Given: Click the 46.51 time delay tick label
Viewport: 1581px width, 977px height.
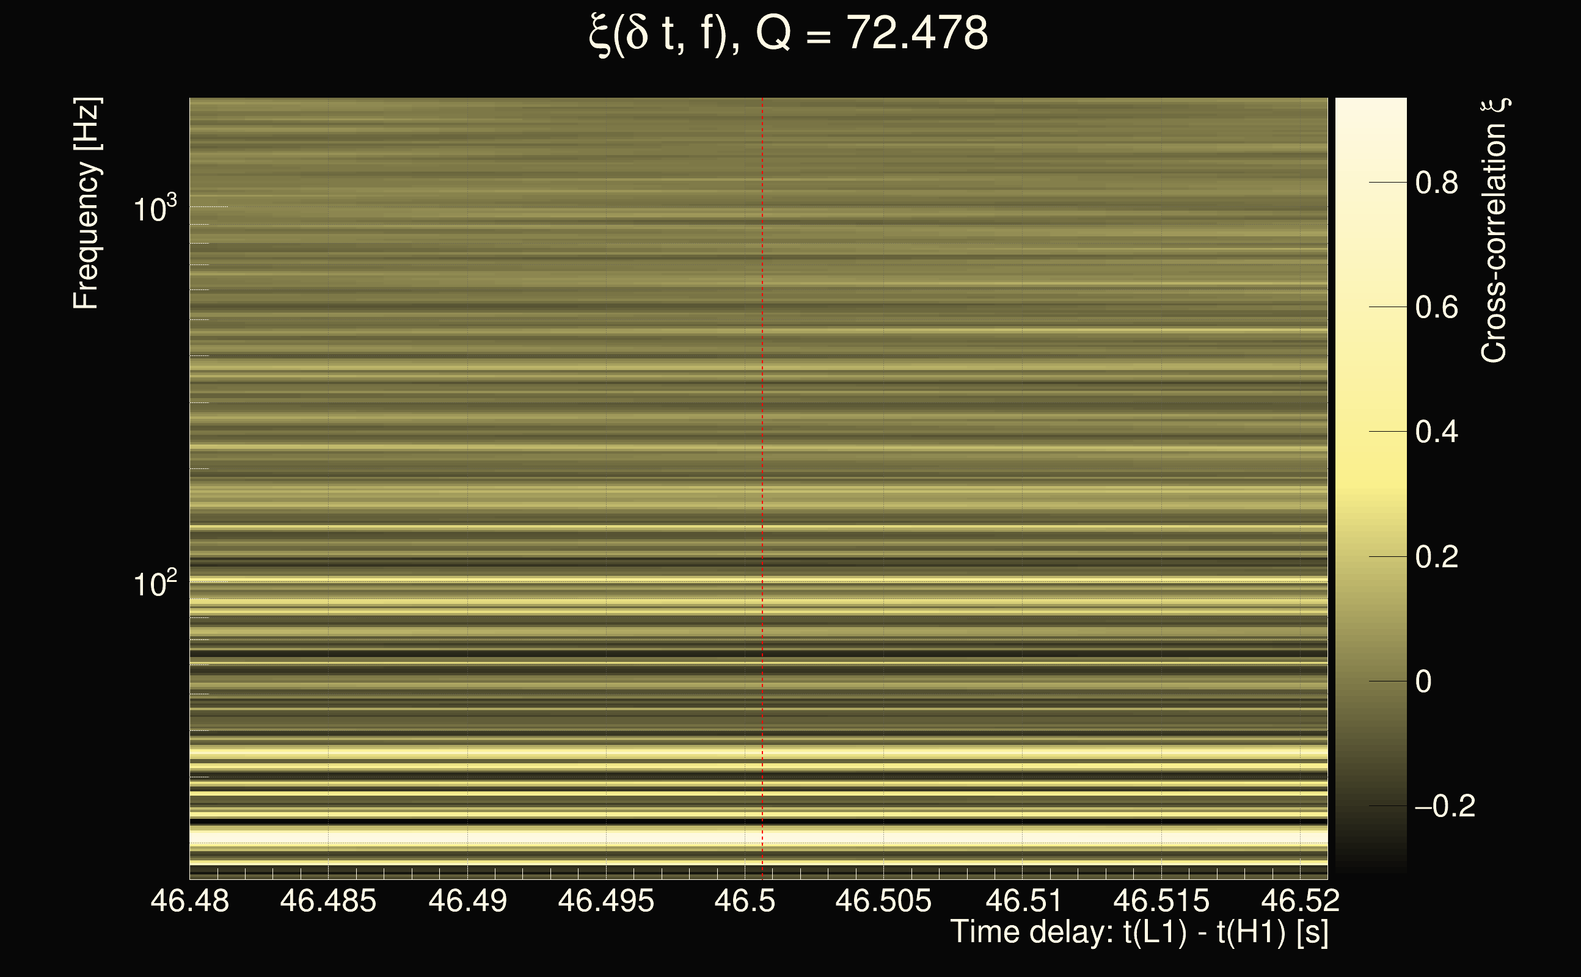Looking at the screenshot, I should pos(1023,901).
